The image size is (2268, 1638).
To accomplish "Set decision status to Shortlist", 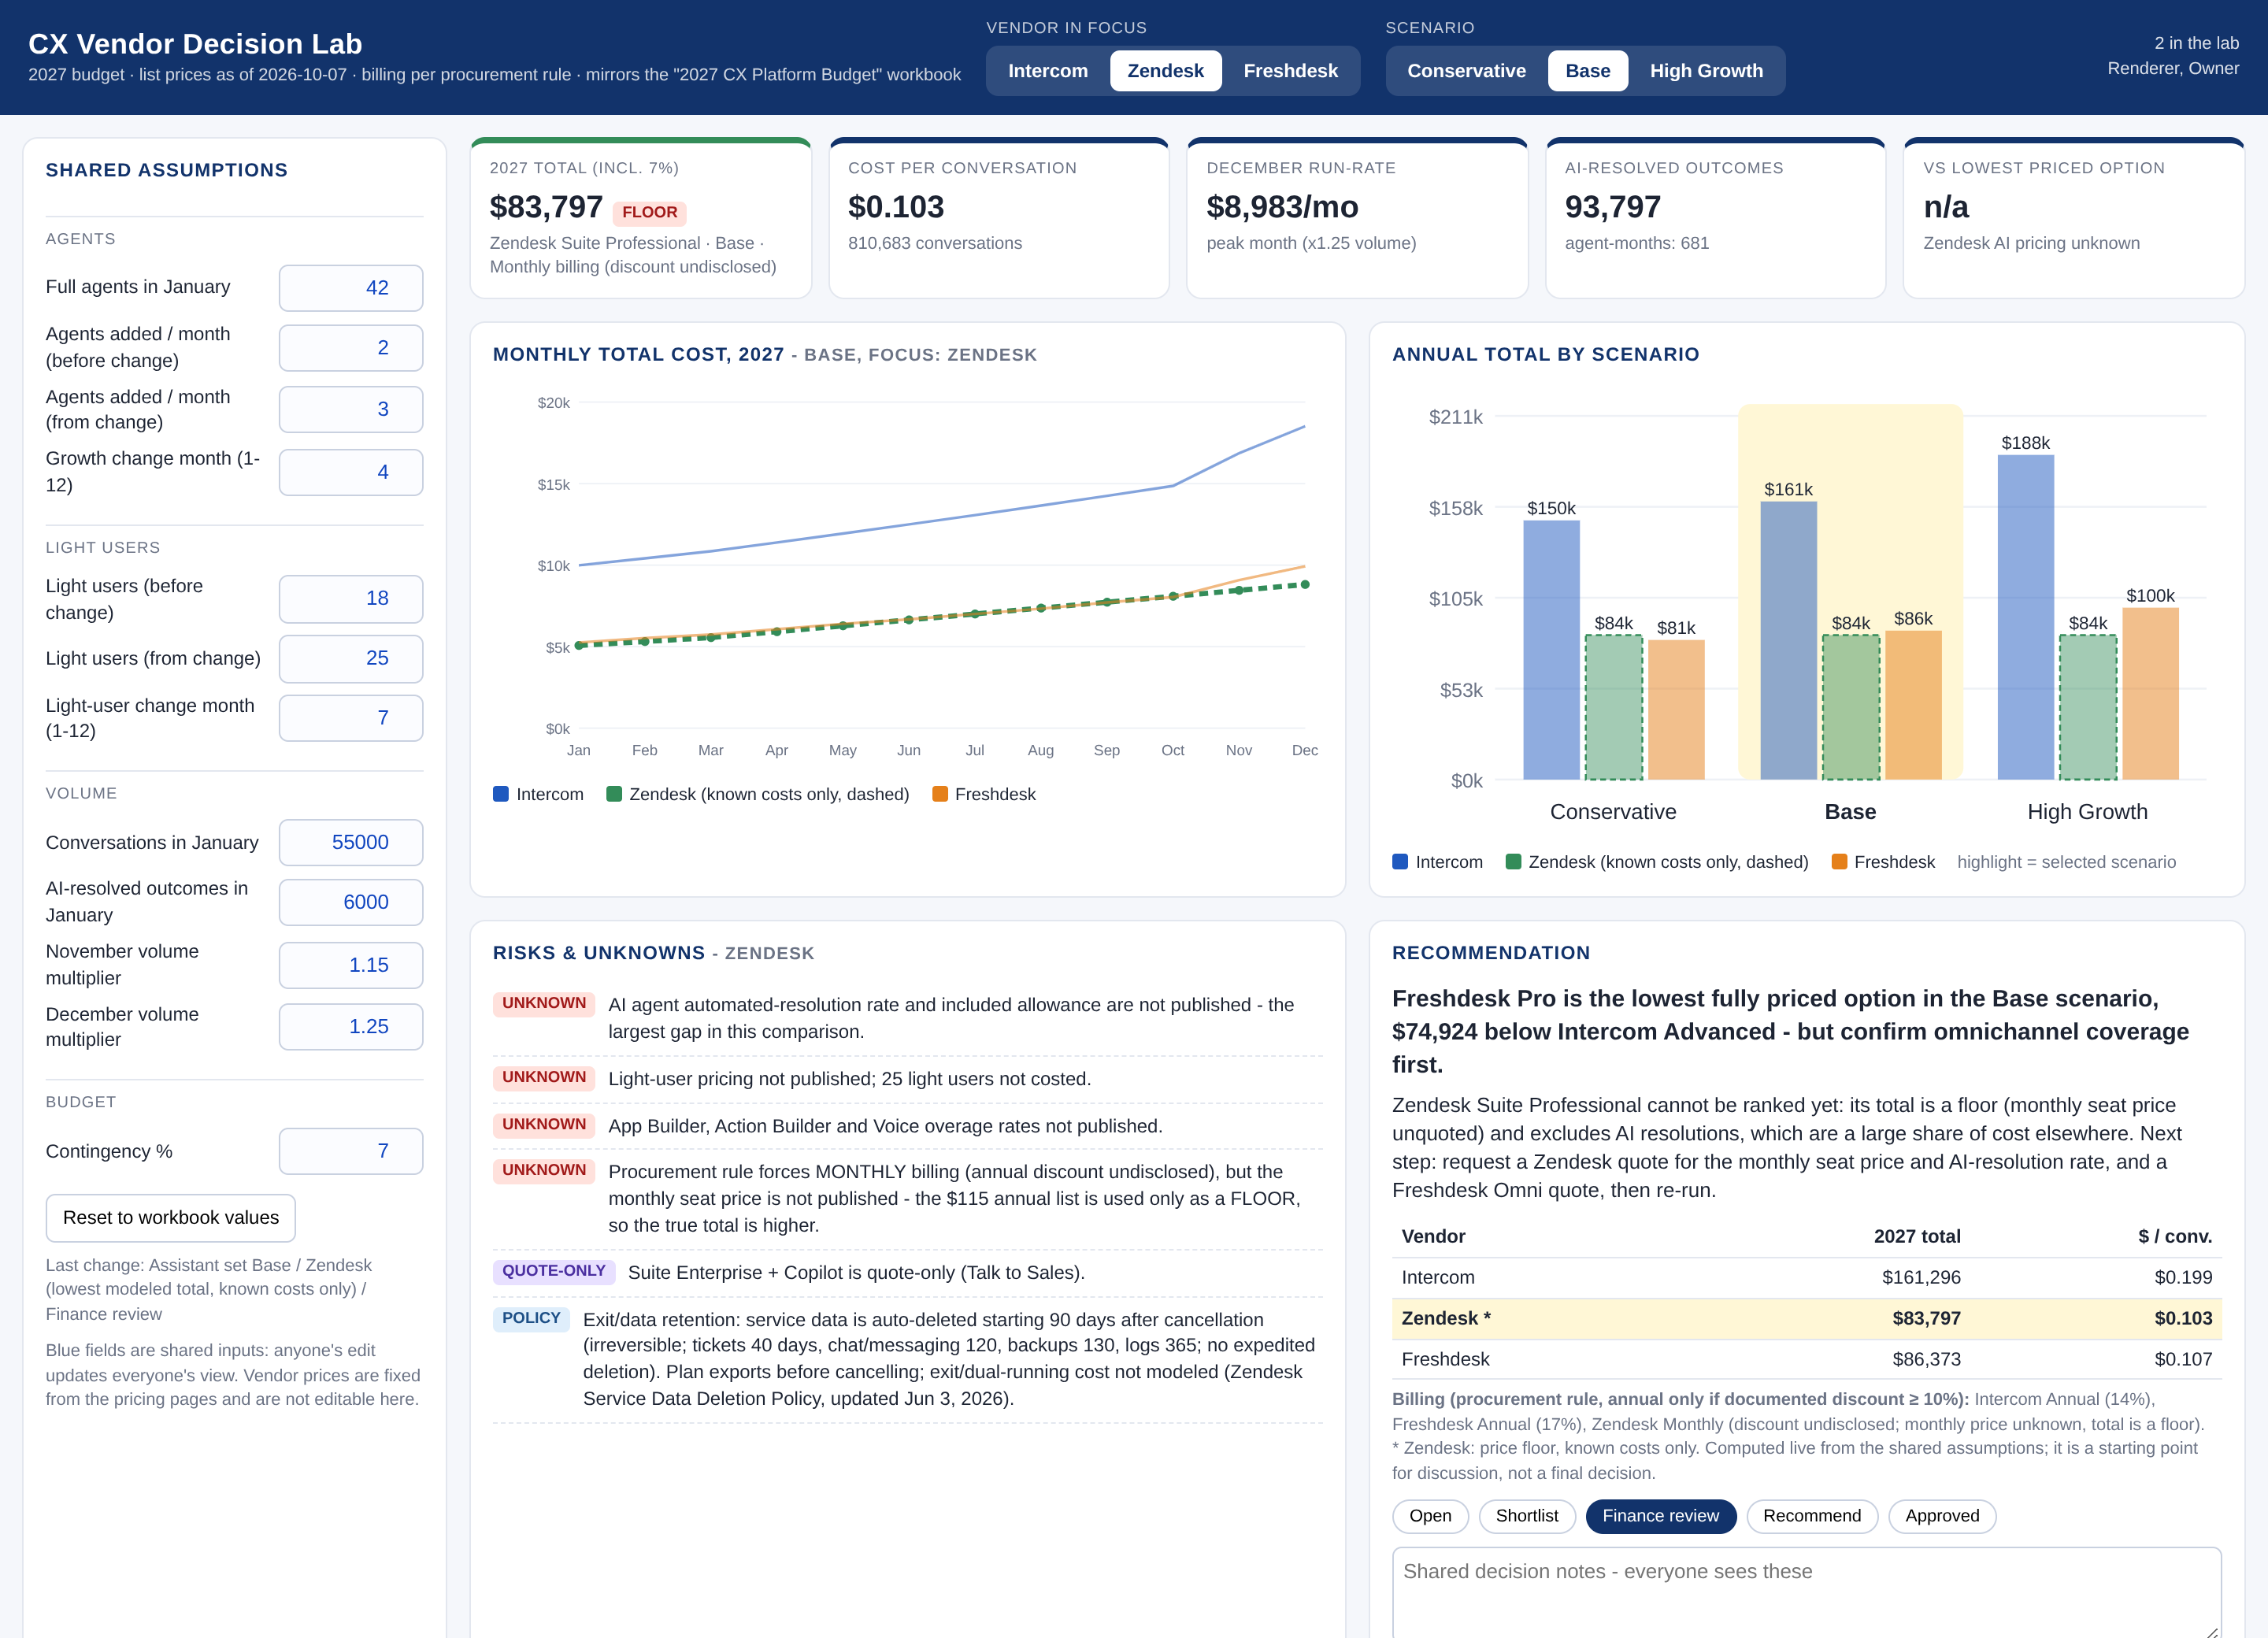I will pos(1526,1516).
